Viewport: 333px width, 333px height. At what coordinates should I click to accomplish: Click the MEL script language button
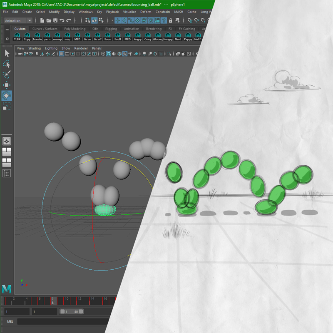click(10, 321)
